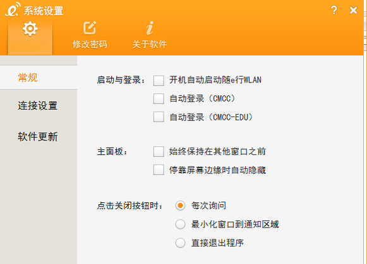Toggle 停靠屏幕边缘时自动隐藏 checkbox
Viewport: 367px width, 264px height.
159,169
